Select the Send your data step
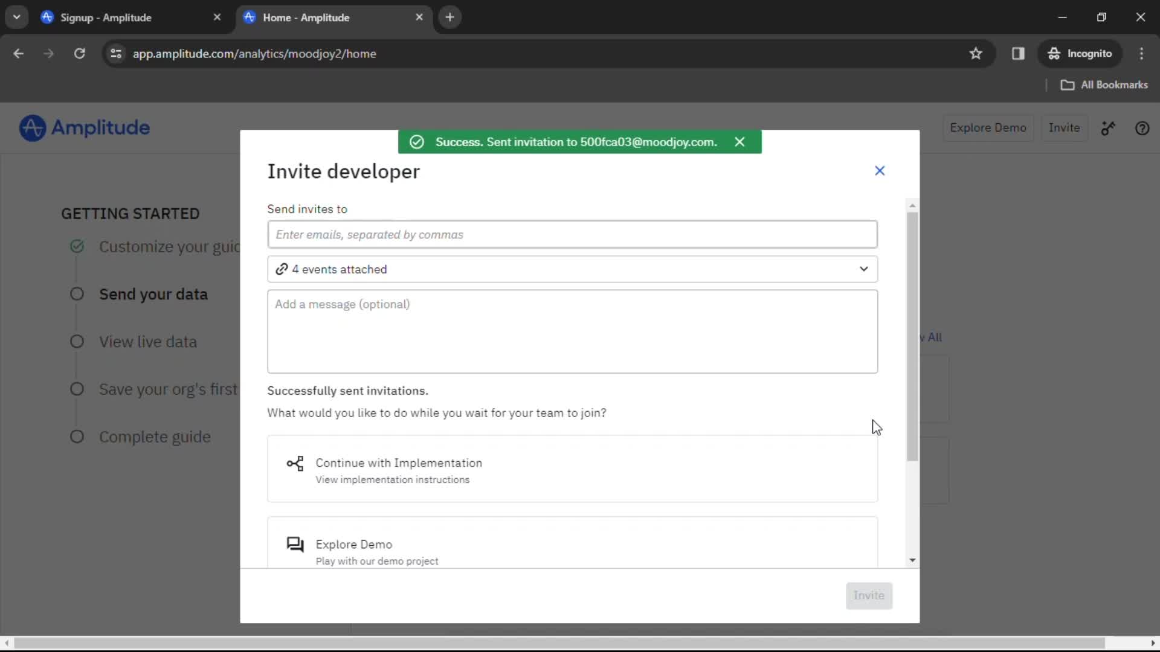The width and height of the screenshot is (1160, 652). coord(153,294)
